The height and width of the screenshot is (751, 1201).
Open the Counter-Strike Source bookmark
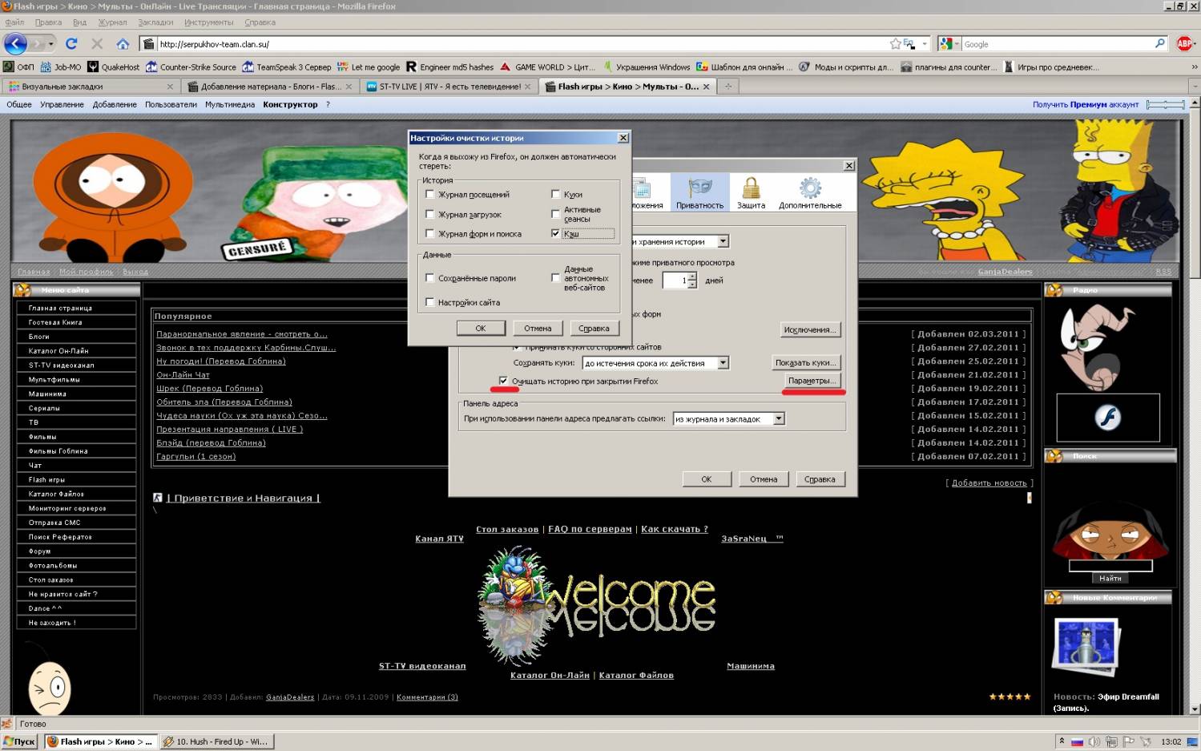[191, 67]
